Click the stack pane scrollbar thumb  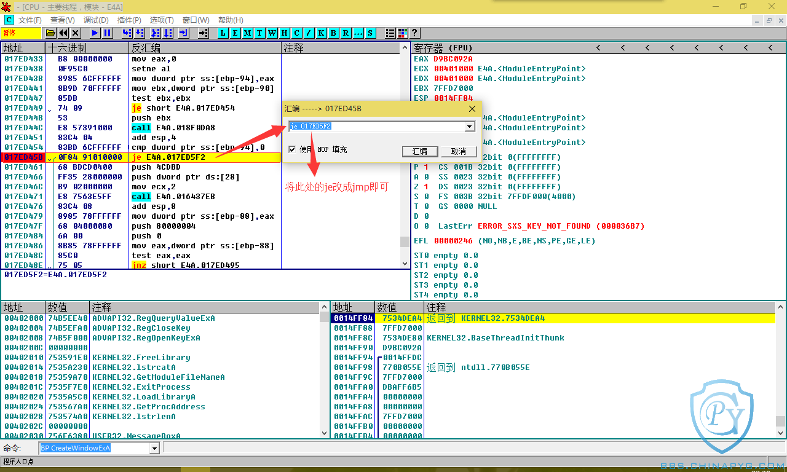(780, 421)
